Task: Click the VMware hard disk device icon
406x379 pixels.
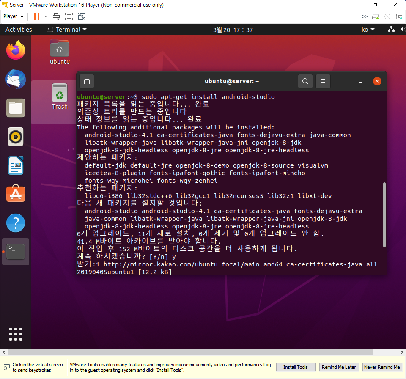Action: point(376,16)
